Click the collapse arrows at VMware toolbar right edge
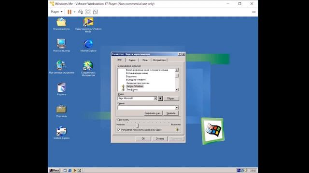The width and height of the screenshot is (309, 173). pos(254,12)
